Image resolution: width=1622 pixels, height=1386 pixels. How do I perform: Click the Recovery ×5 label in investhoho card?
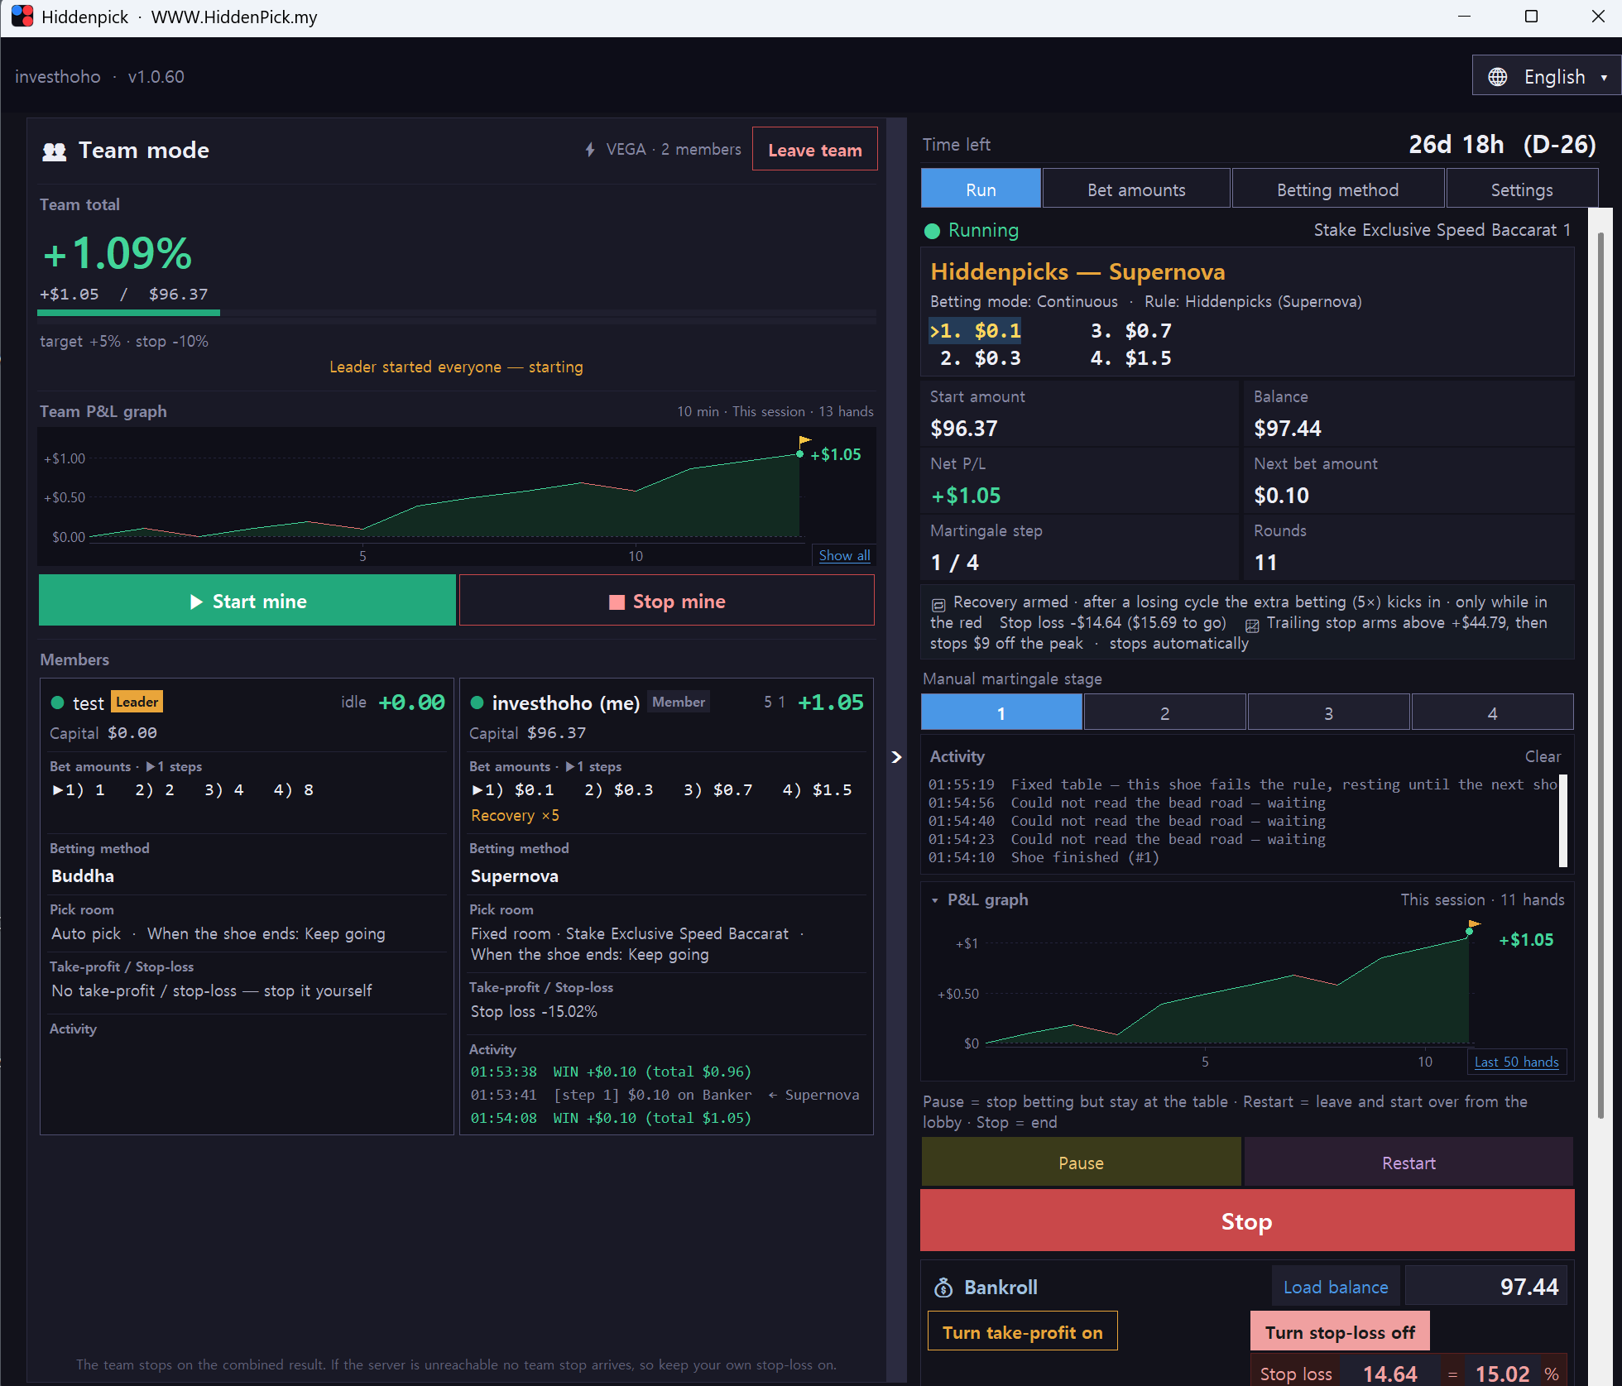tap(515, 815)
